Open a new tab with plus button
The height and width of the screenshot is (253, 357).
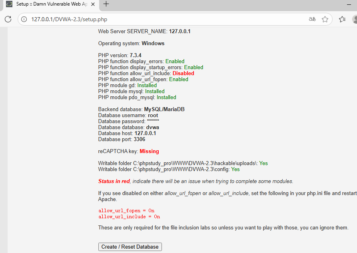point(106,4)
